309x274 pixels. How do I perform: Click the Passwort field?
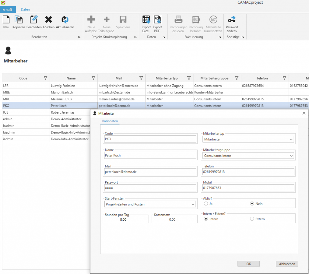click(150, 188)
